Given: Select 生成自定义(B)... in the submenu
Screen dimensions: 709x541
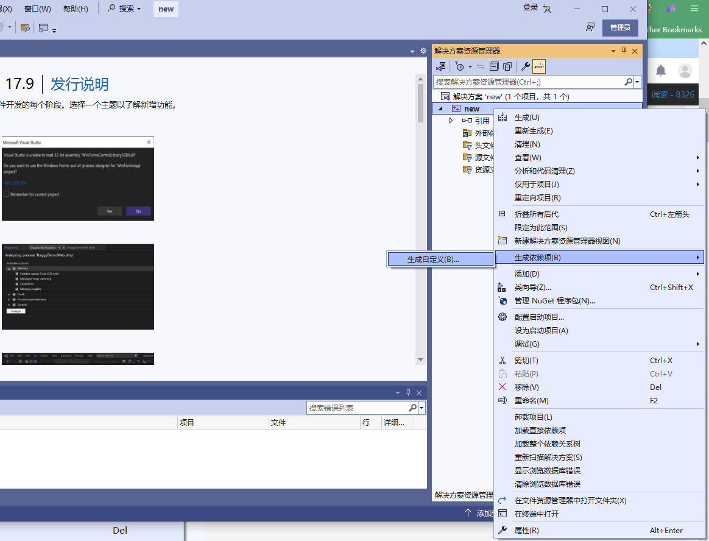Looking at the screenshot, I should 440,259.
